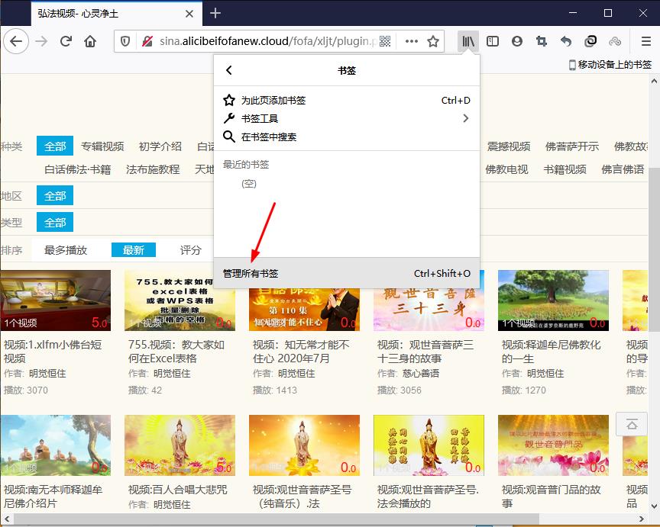
Task: Sort videos by 评分
Action: 191,250
